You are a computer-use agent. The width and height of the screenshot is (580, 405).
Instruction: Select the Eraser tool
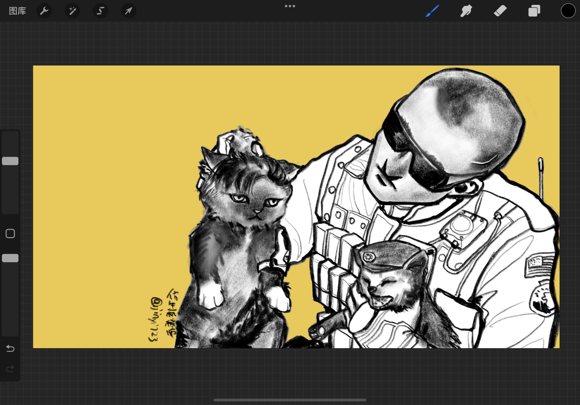tap(500, 11)
